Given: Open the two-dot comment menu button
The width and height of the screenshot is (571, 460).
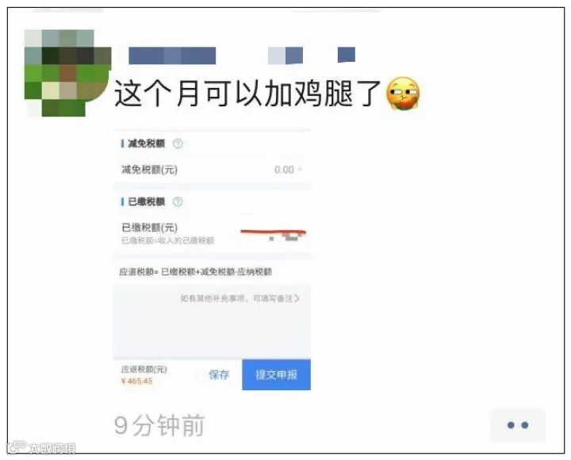Looking at the screenshot, I should coord(517,424).
